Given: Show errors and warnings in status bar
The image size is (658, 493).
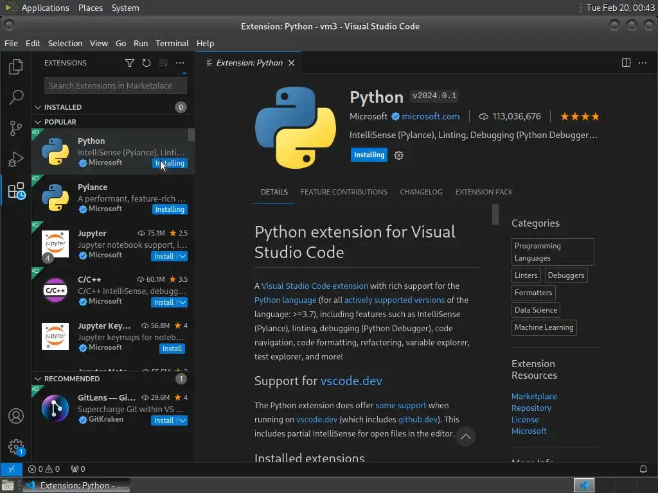Looking at the screenshot, I should click(x=44, y=469).
